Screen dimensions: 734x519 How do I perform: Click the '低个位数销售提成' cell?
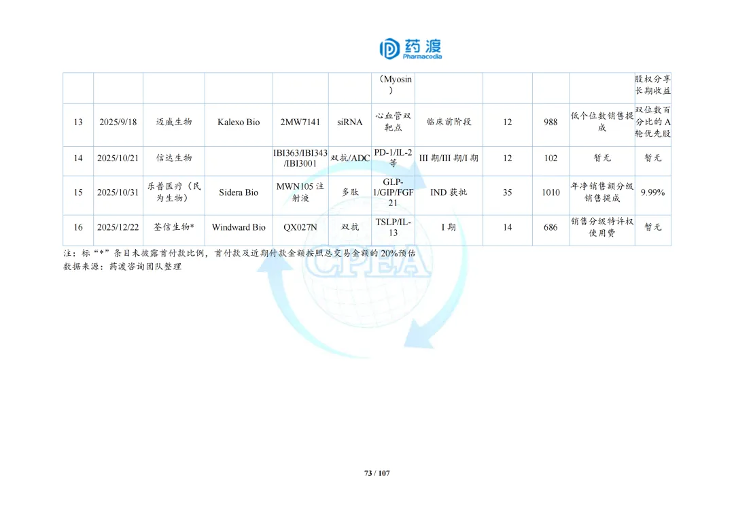[602, 125]
